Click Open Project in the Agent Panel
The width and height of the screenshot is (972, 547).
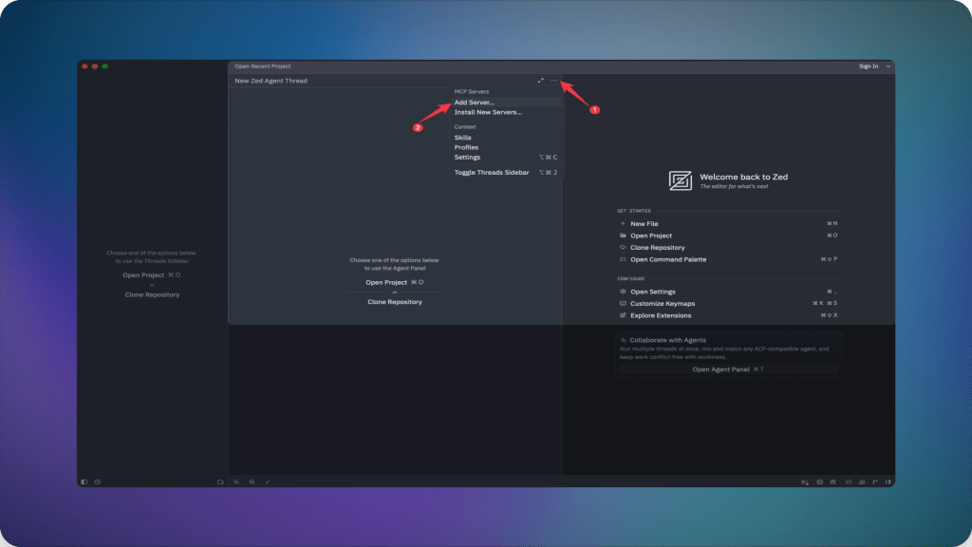[x=394, y=282]
